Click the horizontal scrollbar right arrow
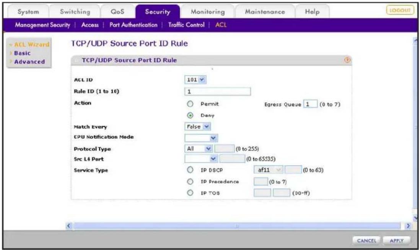Screen dimensions: 420x250 tap(408, 226)
